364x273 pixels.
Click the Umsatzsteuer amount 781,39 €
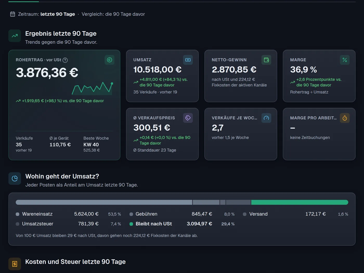point(88,224)
